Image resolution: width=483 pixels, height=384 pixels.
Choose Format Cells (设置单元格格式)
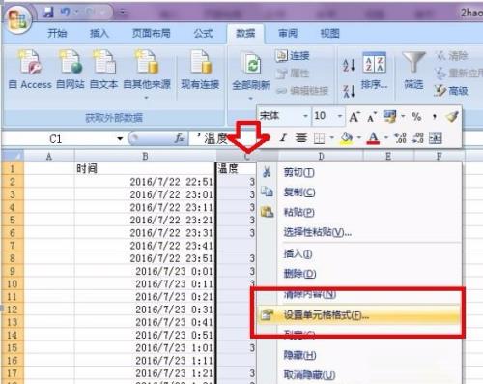tap(359, 315)
